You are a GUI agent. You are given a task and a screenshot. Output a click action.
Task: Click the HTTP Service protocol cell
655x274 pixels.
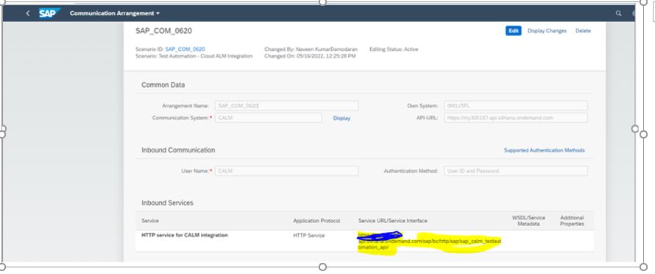[308, 236]
